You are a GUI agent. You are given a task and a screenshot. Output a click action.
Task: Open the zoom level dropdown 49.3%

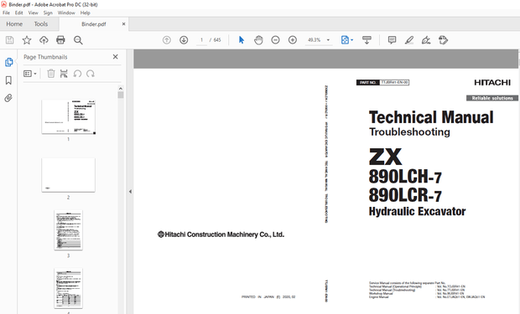pos(319,40)
